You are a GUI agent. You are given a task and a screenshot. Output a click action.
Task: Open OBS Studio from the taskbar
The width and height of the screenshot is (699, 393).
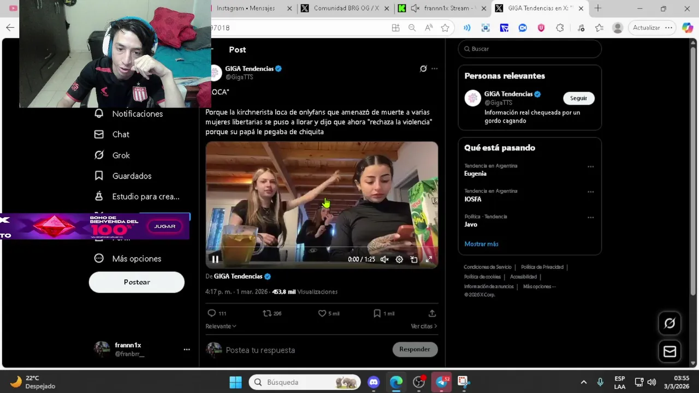pos(419,382)
